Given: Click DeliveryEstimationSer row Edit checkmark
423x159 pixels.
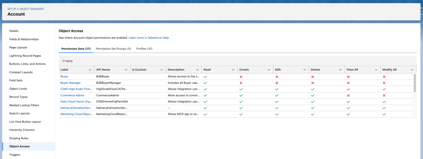Looking at the screenshot, I should [277, 108].
